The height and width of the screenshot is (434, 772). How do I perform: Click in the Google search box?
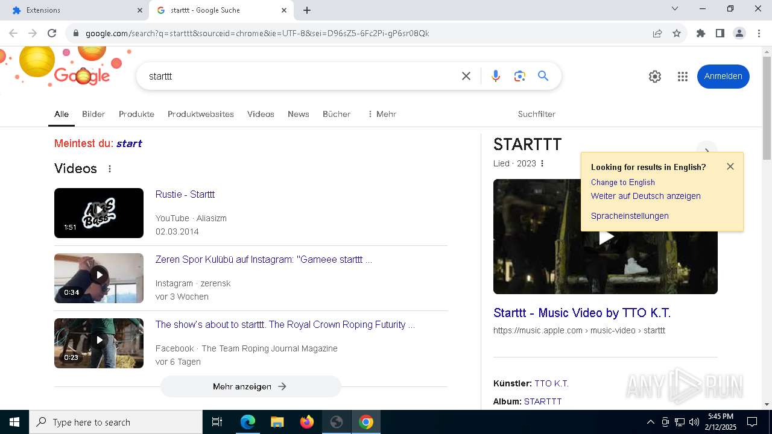point(299,77)
